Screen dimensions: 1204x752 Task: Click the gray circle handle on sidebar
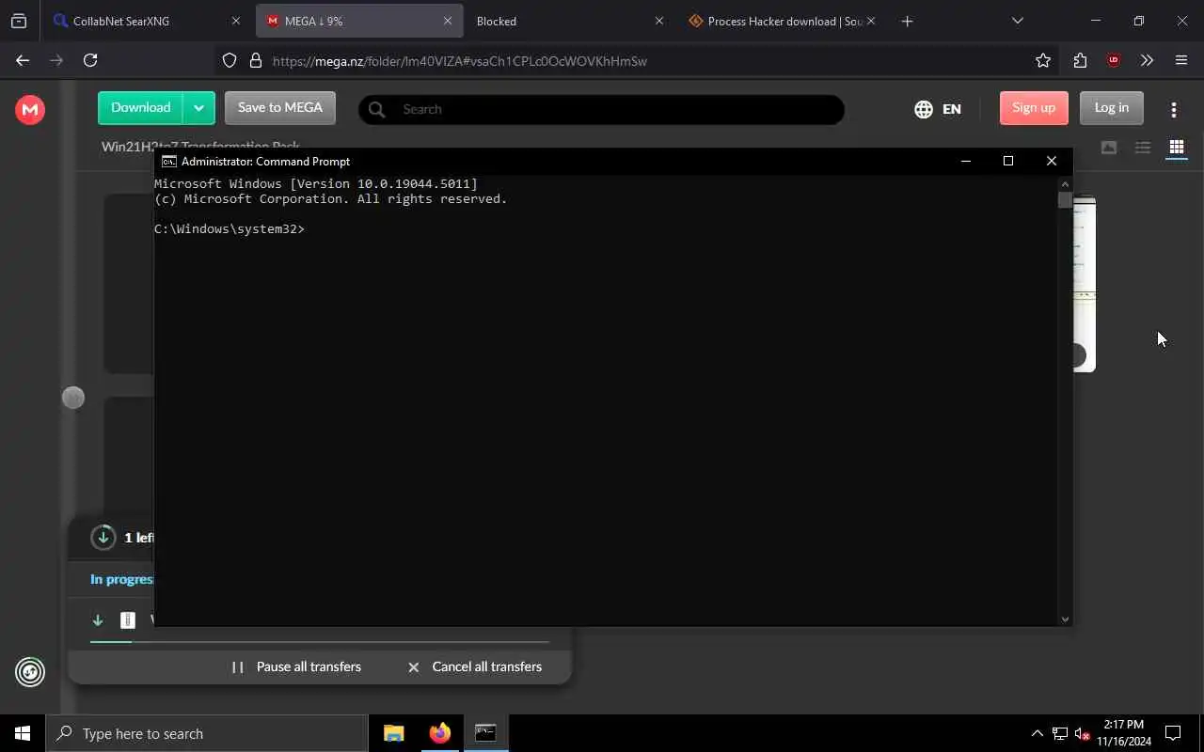(x=73, y=398)
